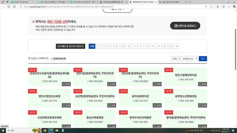The image size is (237, 133).
Task: Toggle the 강좌전체선택 checkbox
Action: coord(52,59)
